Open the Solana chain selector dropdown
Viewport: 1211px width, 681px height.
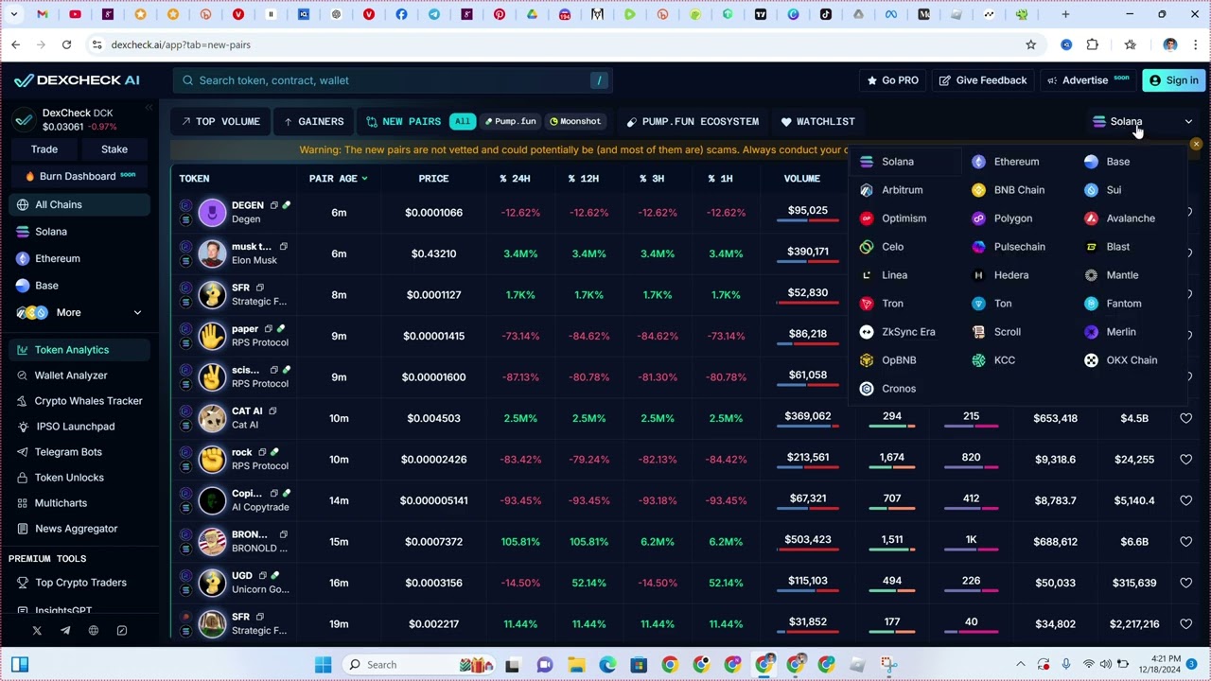[x=1143, y=121]
